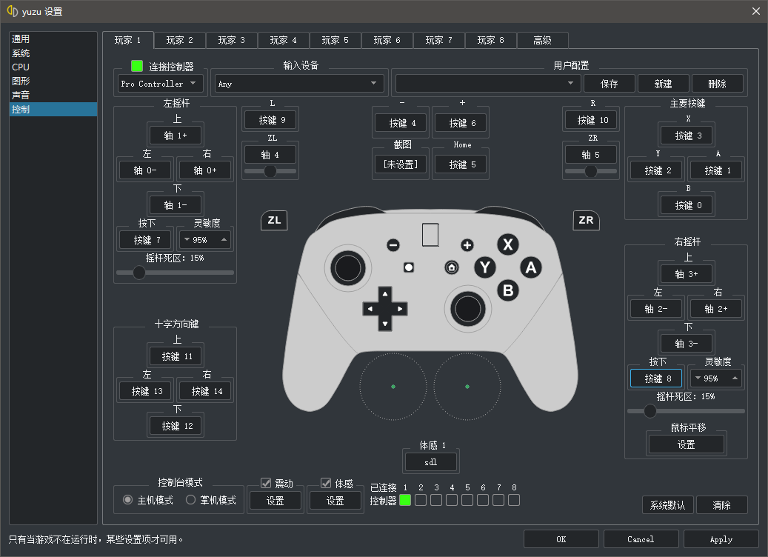Click the Apply button
The image size is (768, 557).
(721, 539)
